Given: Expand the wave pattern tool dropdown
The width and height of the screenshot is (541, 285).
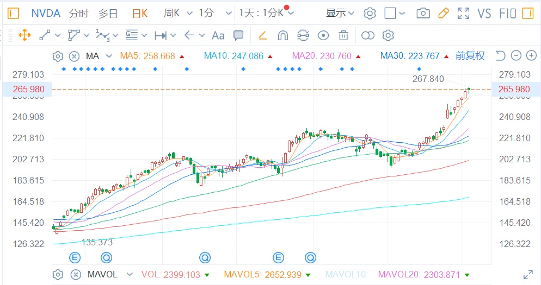Looking at the screenshot, I should 115,35.
